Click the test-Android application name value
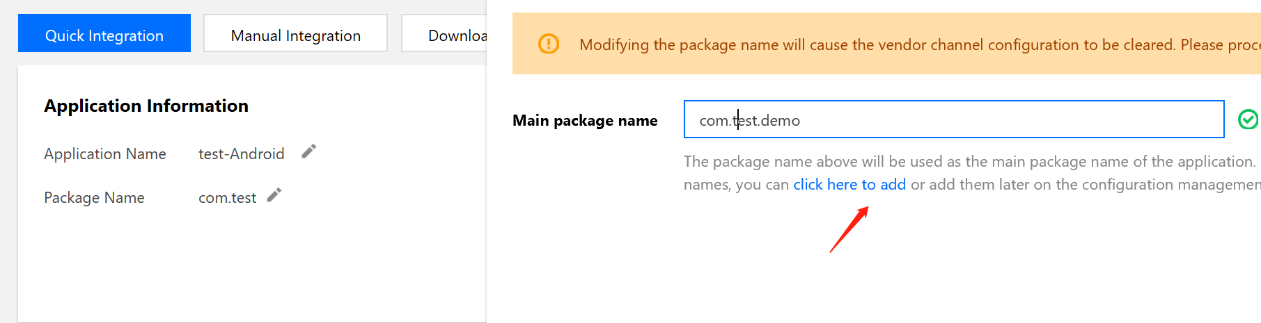Viewport: 1261px width, 323px height. point(241,154)
